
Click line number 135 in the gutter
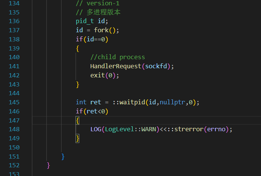pos(14,12)
